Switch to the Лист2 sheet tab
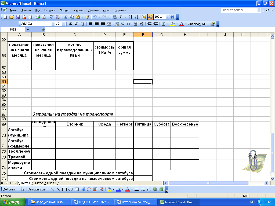The width and height of the screenshot is (275, 206). point(38,183)
